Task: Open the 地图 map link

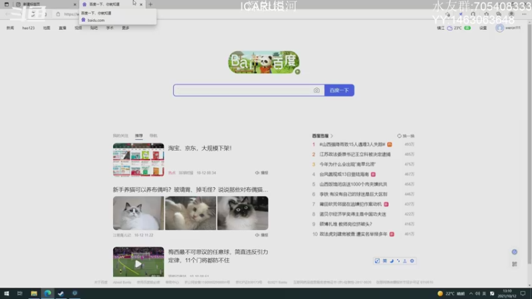Action: click(x=47, y=28)
